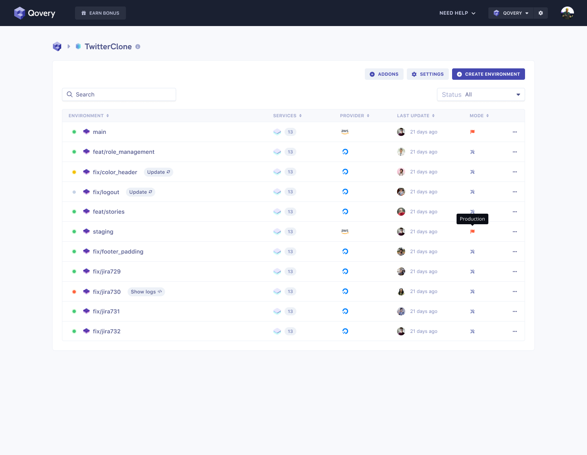Open the three-dot menu for staging
Image resolution: width=587 pixels, height=455 pixels.
[x=515, y=232]
